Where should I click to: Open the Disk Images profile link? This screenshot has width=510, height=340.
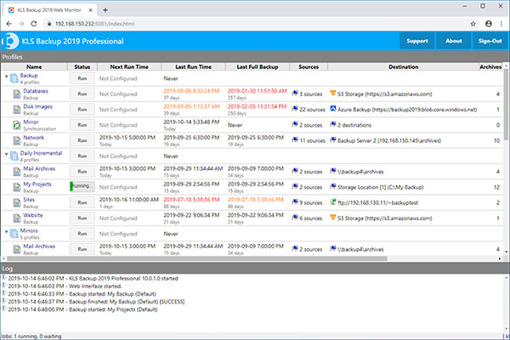tap(37, 107)
